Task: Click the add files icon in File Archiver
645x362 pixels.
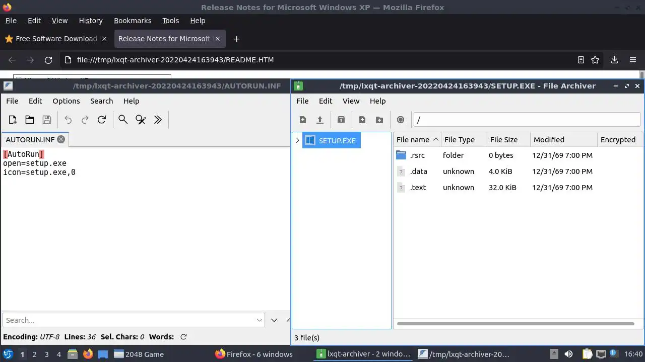Action: (362, 120)
